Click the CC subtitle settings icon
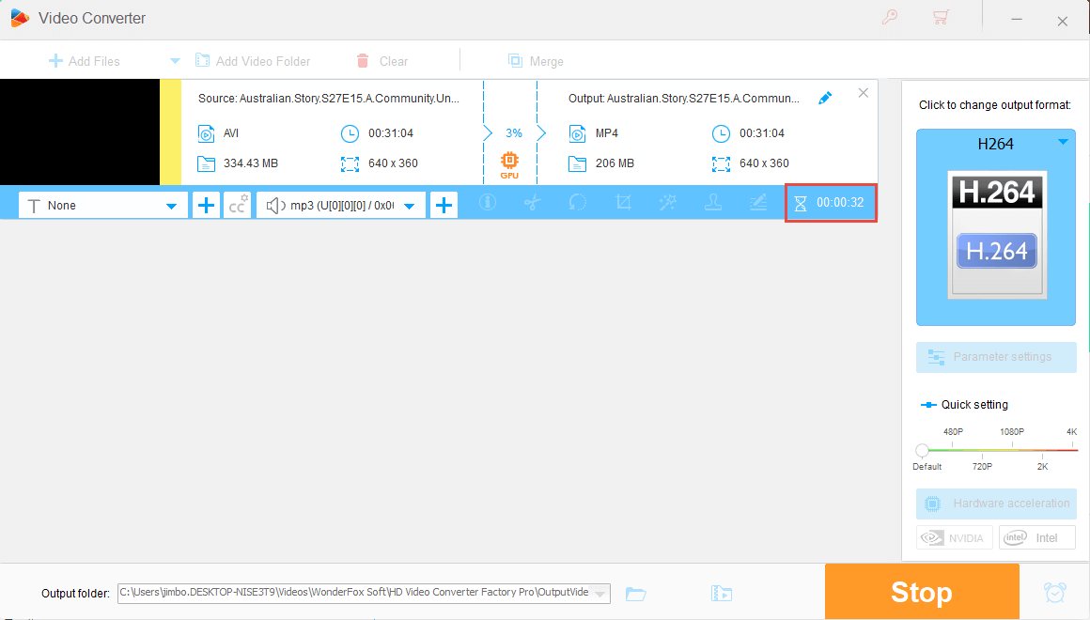1090x620 pixels. [x=237, y=205]
